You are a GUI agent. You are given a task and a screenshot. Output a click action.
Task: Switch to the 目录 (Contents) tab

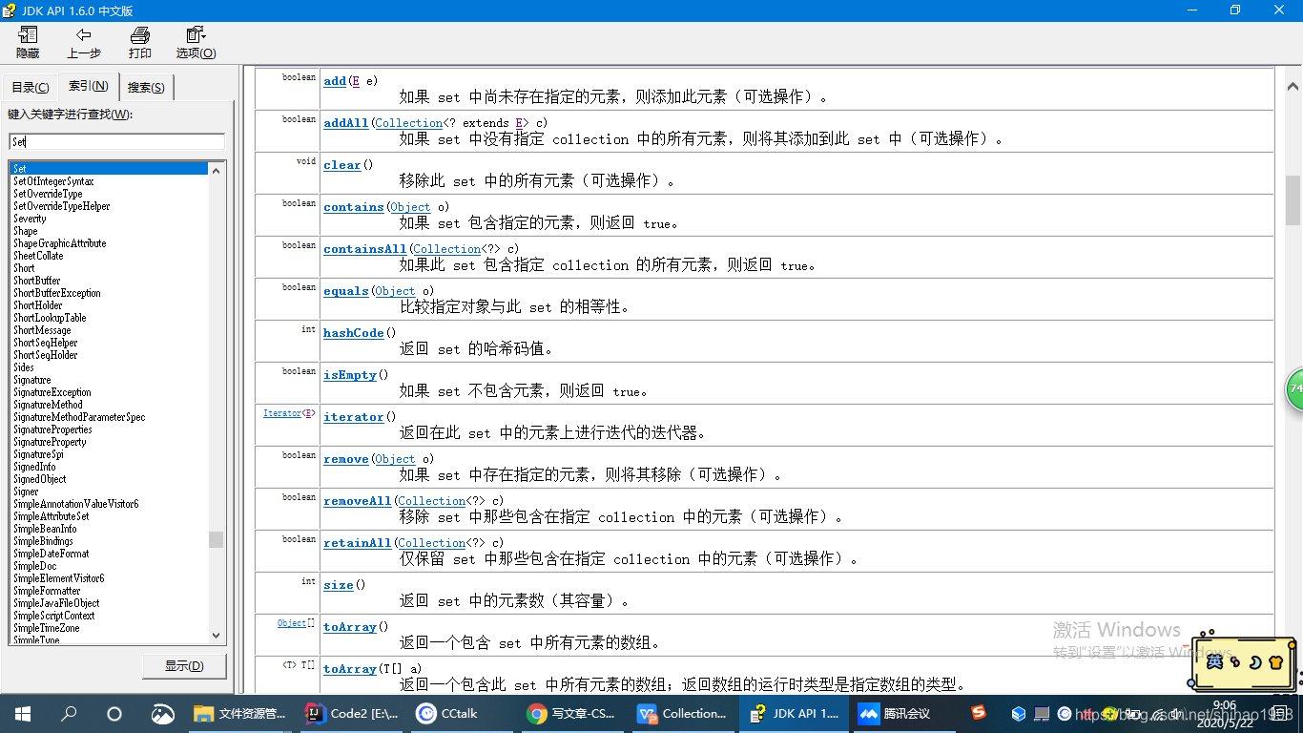click(30, 86)
